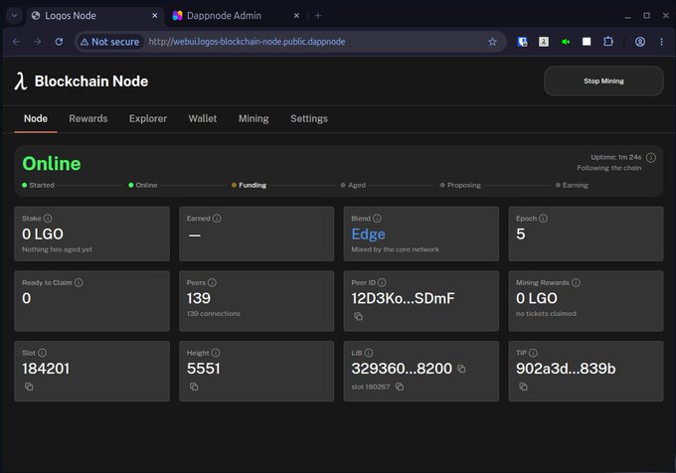Viewport: 676px width, 473px height.
Task: Copy the Slot number 184201
Action: click(29, 387)
